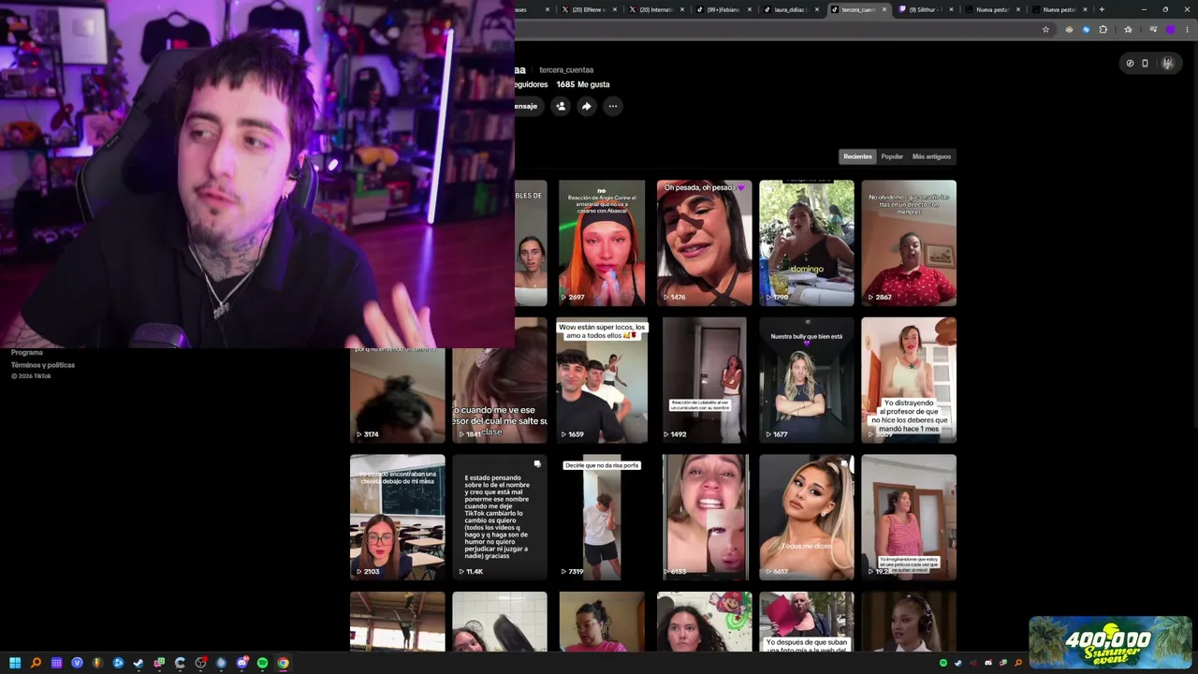Open the profile avatar in TikTok header
1198x674 pixels.
pyautogui.click(x=1167, y=64)
